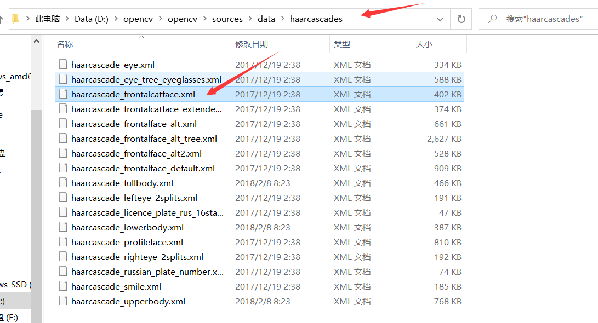The height and width of the screenshot is (323, 598).
Task: Click the XML file icon beside haarcascade_eye.xml
Action: click(x=62, y=65)
